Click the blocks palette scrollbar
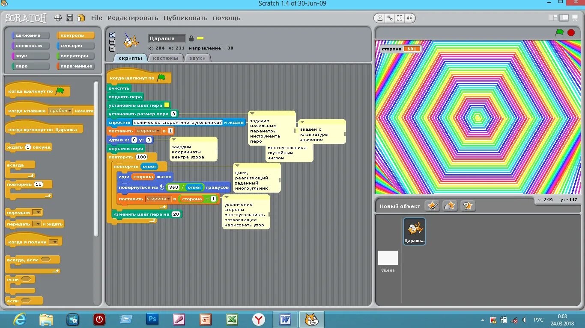This screenshot has width=585, height=328. [96, 158]
